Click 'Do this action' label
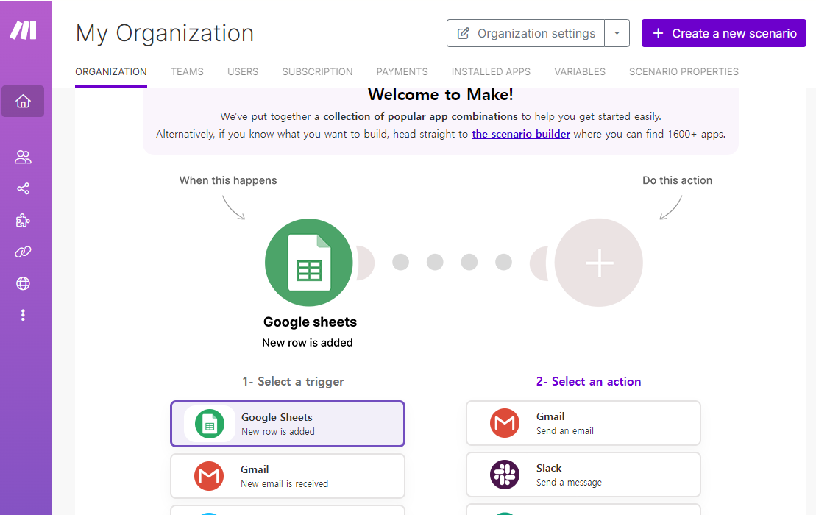The image size is (816, 515). tap(678, 180)
